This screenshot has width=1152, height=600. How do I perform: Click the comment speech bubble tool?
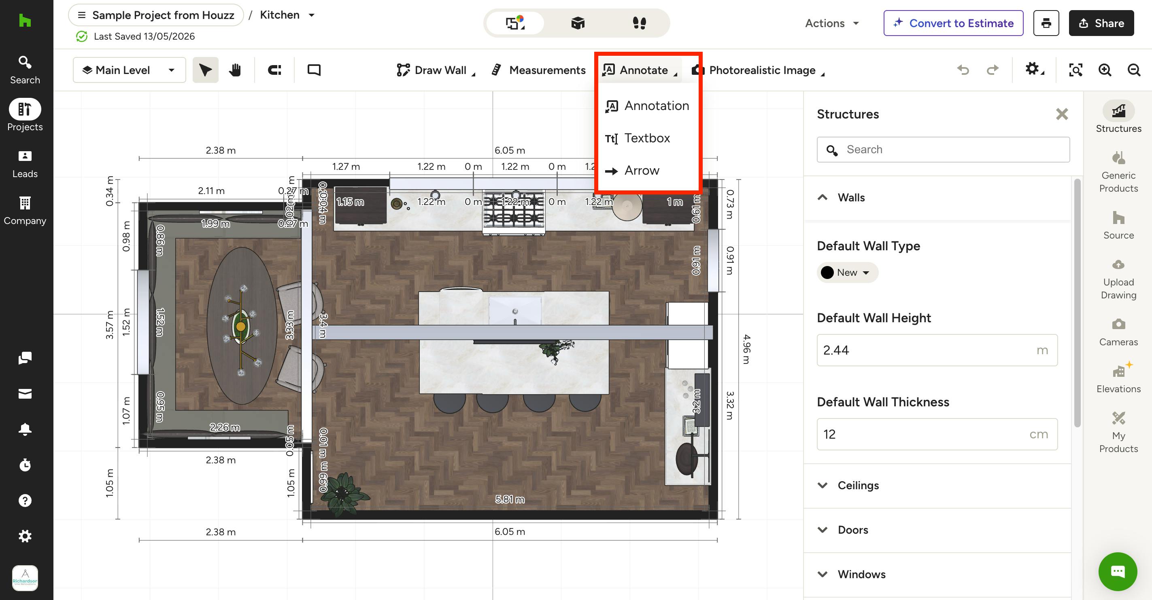point(314,70)
